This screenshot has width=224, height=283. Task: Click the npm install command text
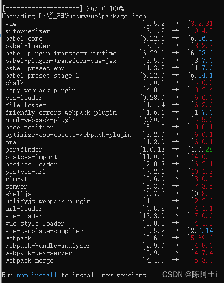click(x=36, y=275)
